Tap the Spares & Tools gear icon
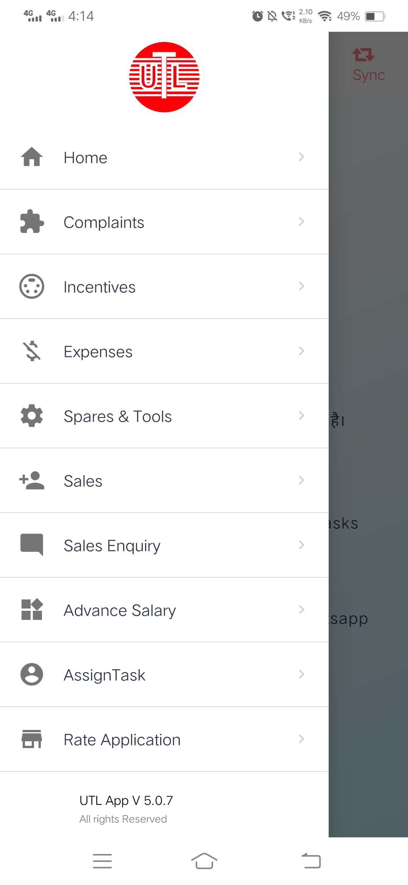This screenshot has width=408, height=885. pyautogui.click(x=32, y=416)
